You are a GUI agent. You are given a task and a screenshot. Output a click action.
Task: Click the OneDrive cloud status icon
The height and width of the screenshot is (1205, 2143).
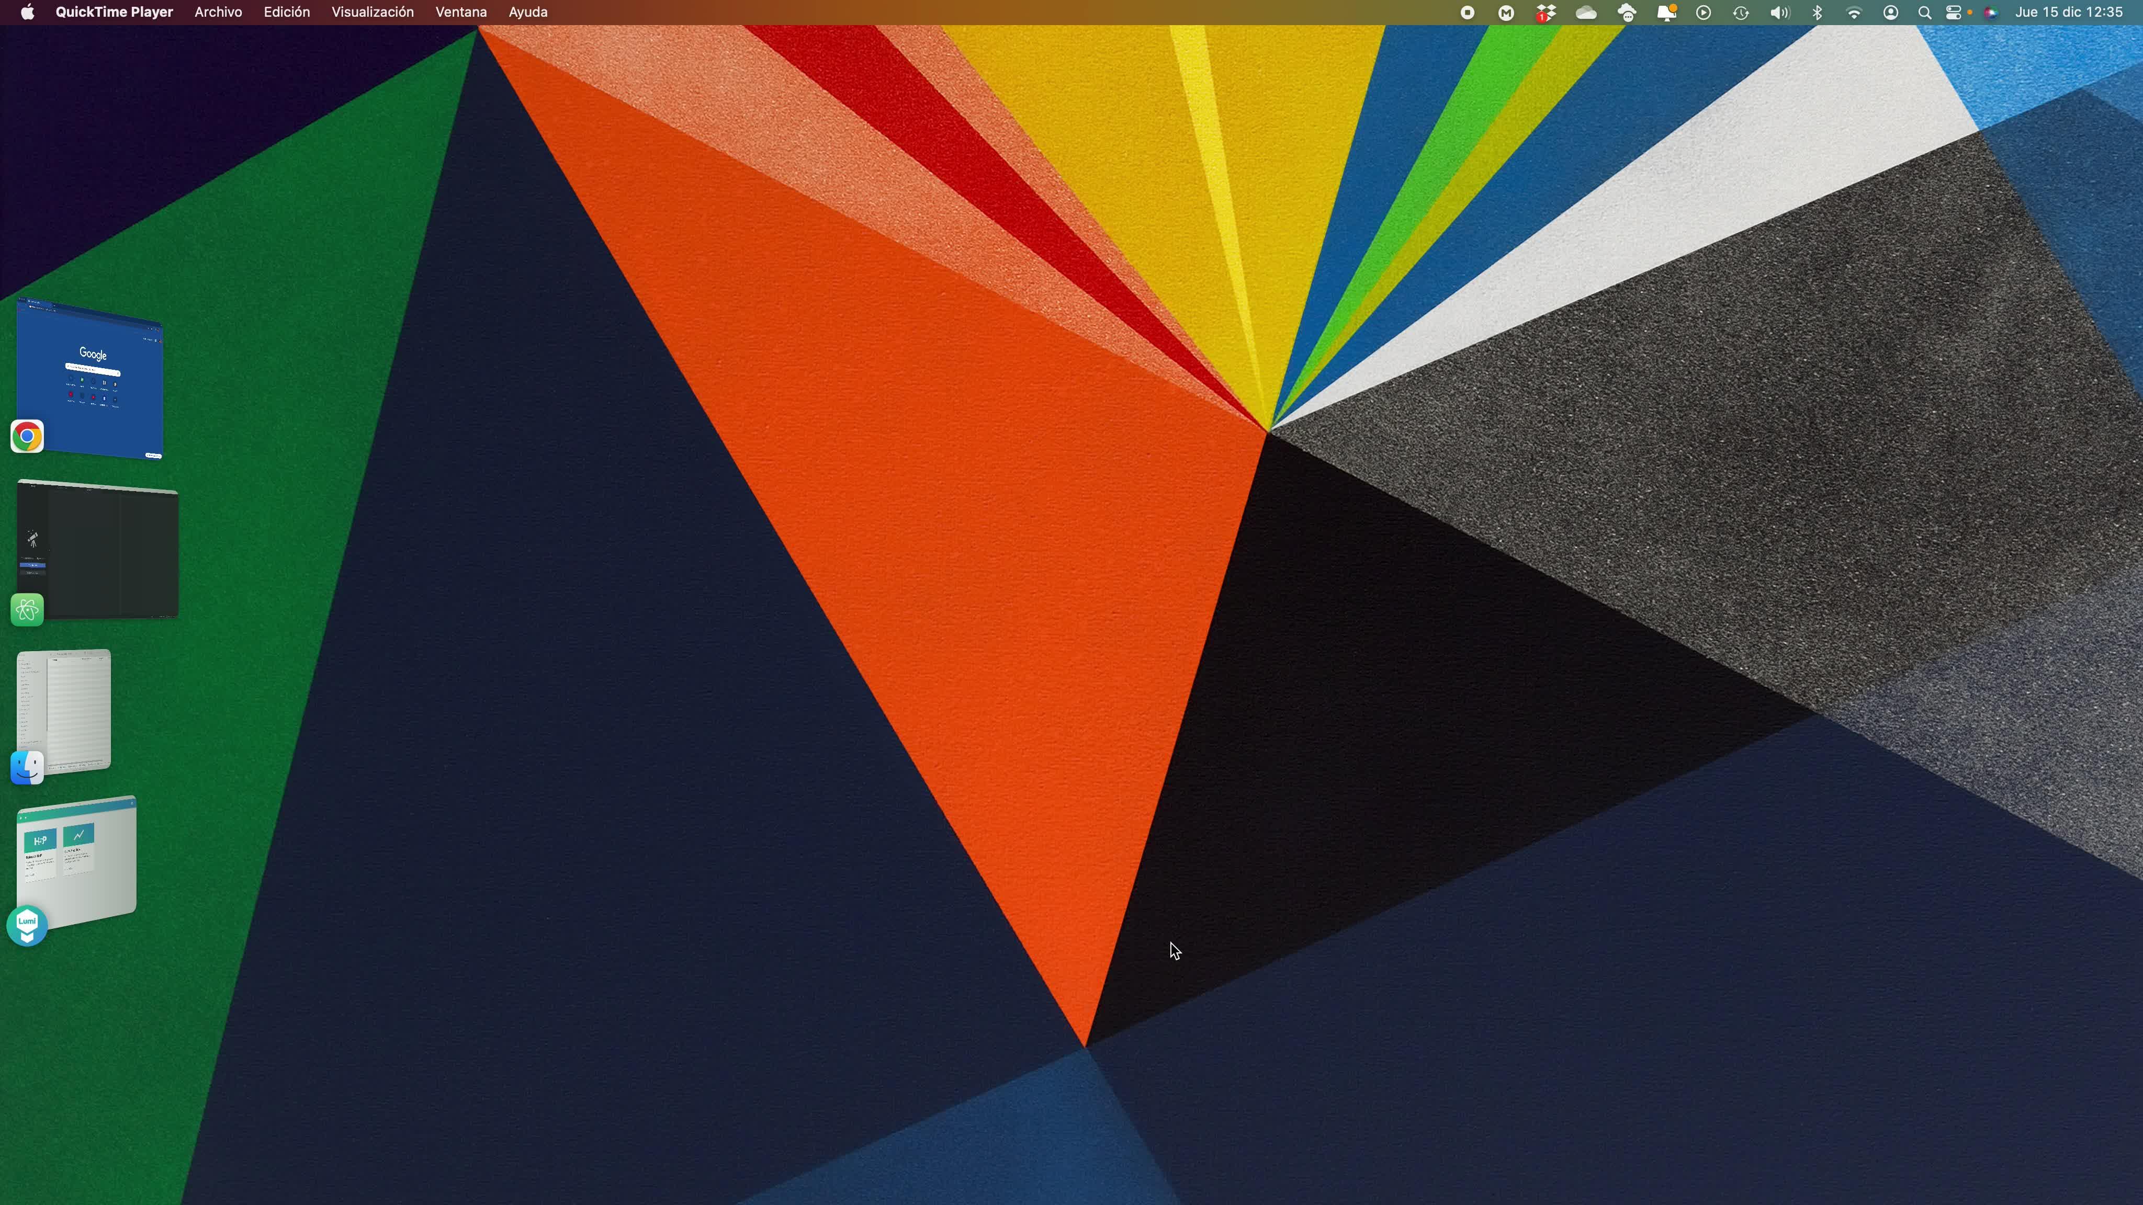pyautogui.click(x=1586, y=13)
